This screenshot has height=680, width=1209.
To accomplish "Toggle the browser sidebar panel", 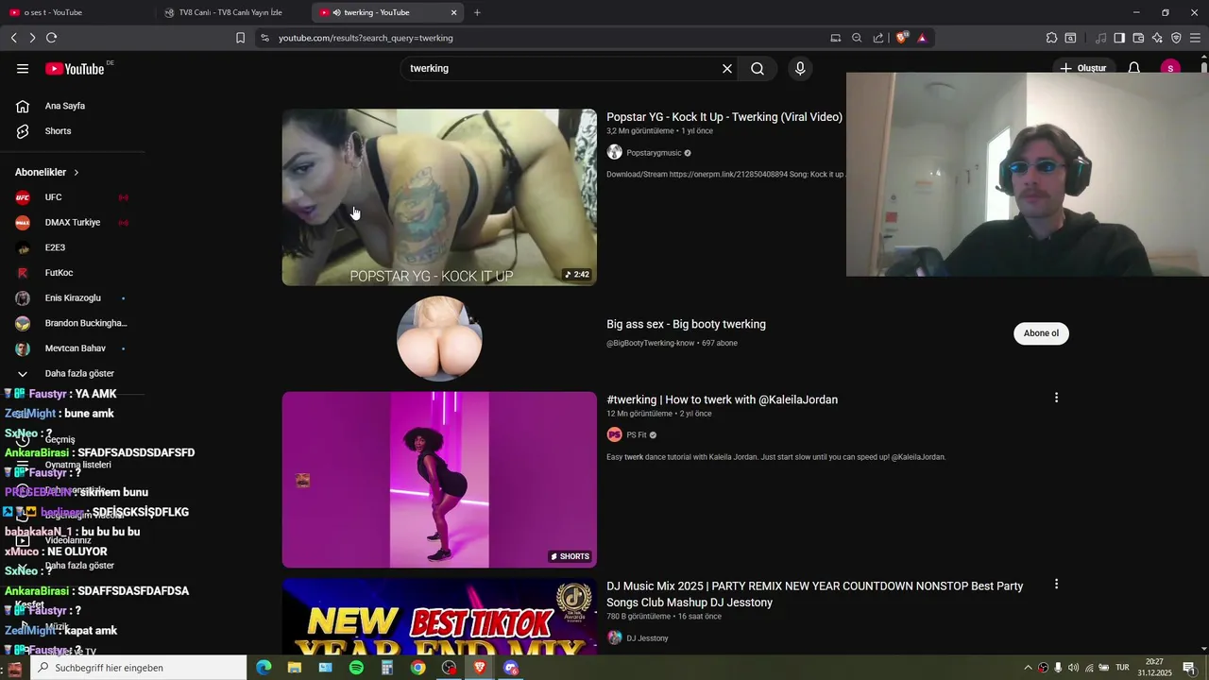I will tap(1119, 38).
